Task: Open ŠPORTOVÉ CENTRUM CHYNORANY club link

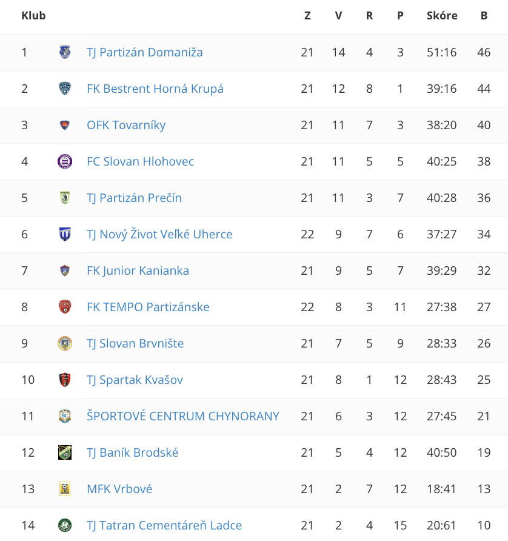Action: 183,416
